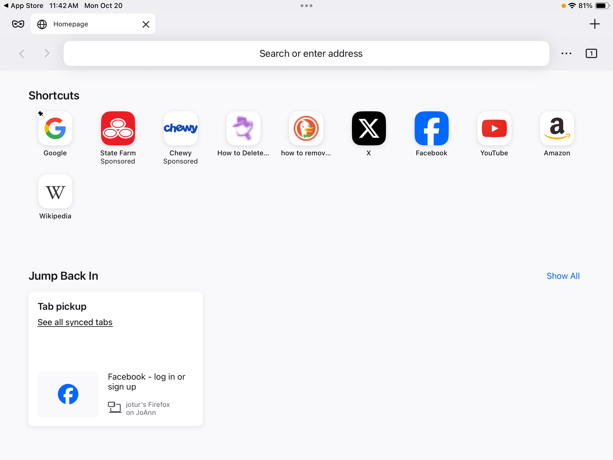Open the Amazon shortcut
613x460 pixels.
click(557, 129)
